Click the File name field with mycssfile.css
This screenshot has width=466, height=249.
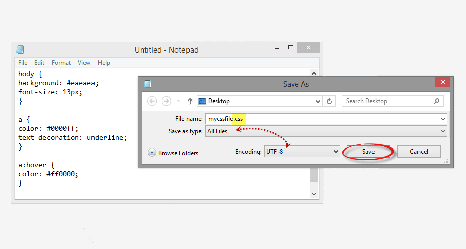pyautogui.click(x=326, y=119)
